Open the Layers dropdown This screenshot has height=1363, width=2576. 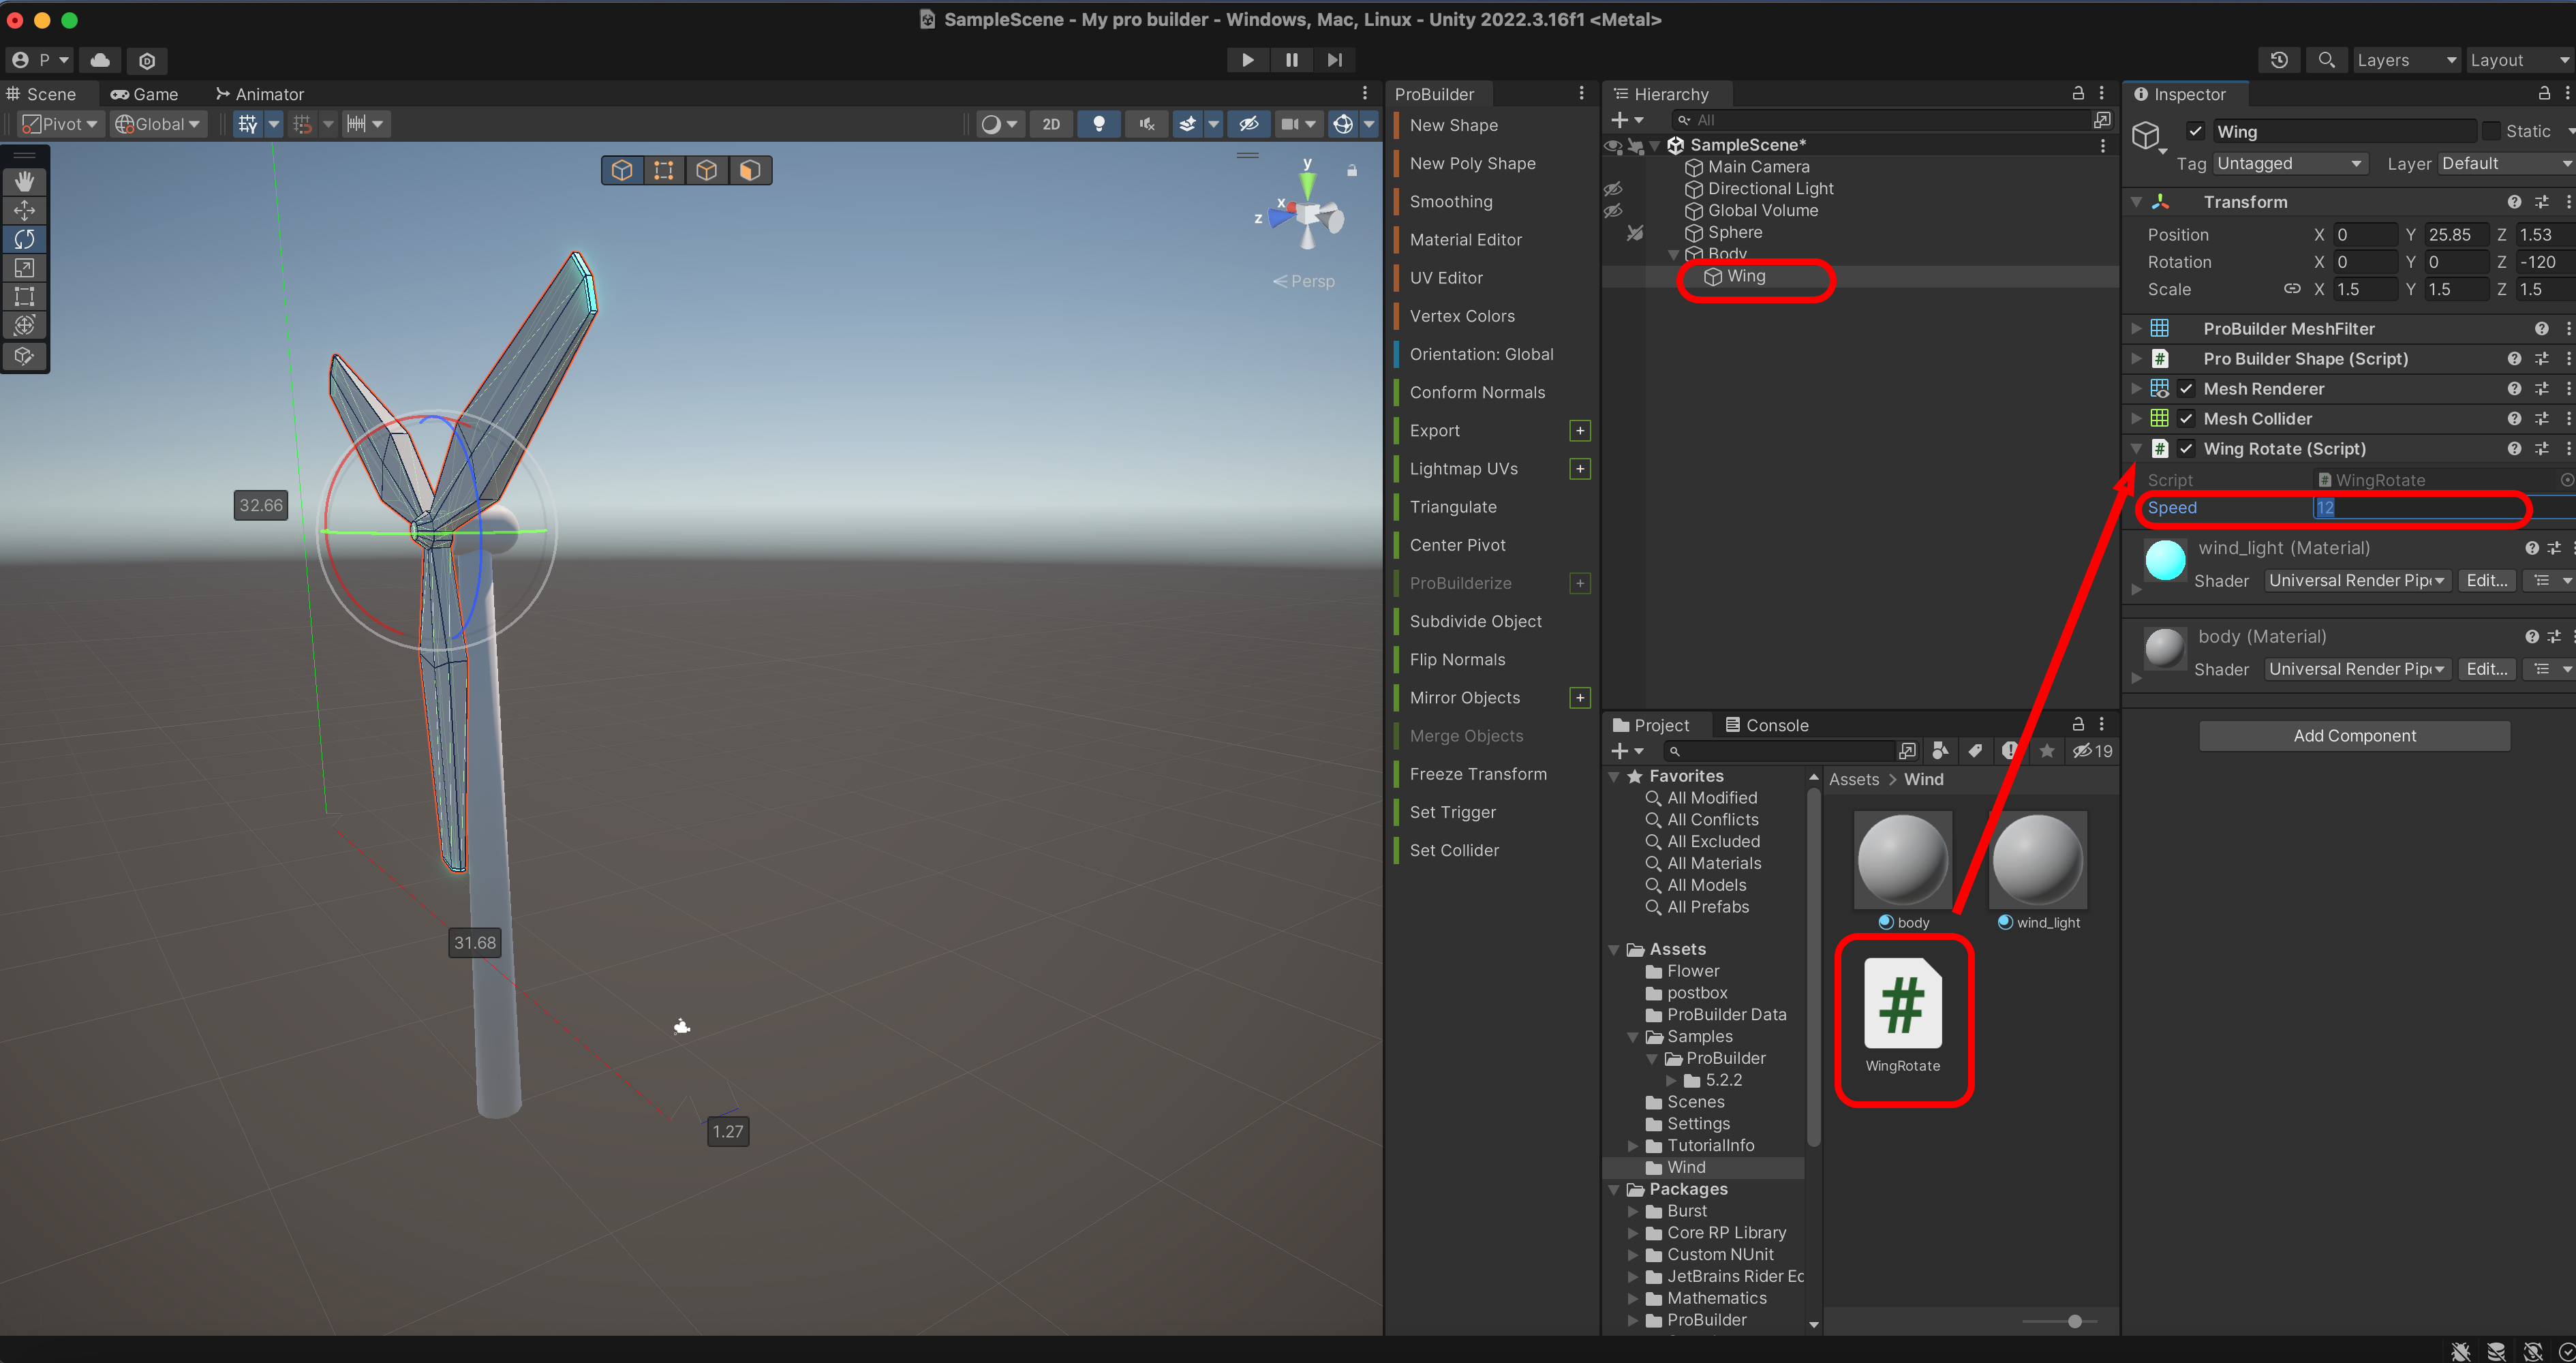2404,60
